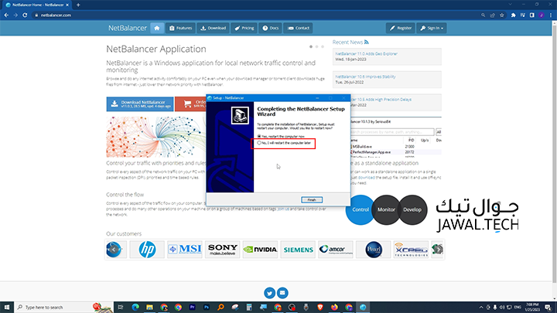The height and width of the screenshot is (313, 557).
Task: Open Photoshop from the taskbar
Action: pyautogui.click(x=207, y=308)
